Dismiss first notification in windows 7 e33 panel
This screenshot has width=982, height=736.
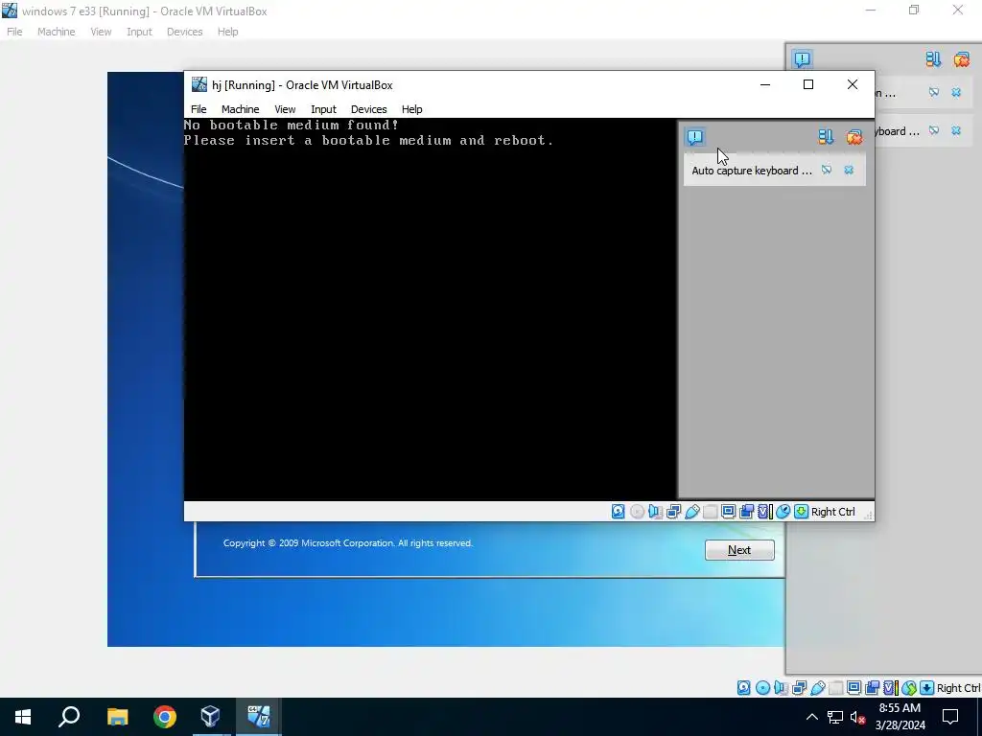[956, 92]
